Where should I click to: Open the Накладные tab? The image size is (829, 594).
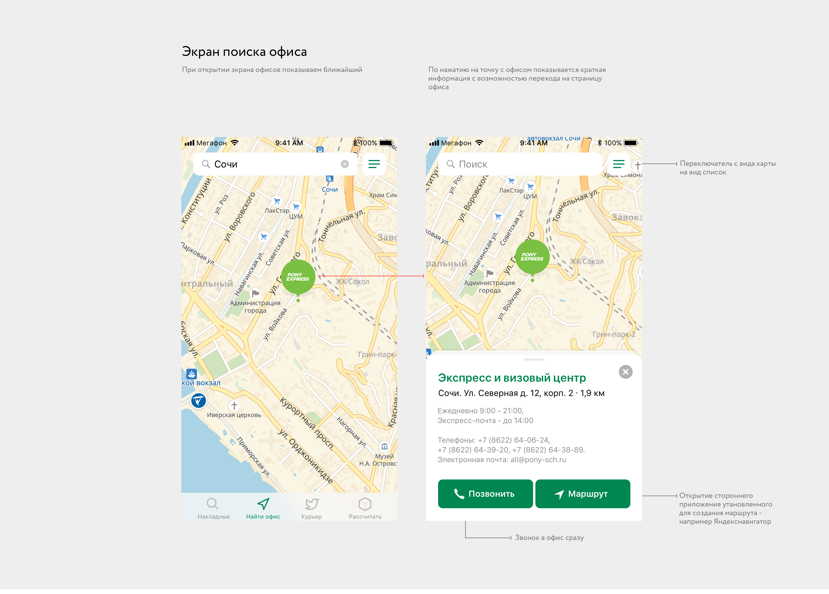[213, 508]
